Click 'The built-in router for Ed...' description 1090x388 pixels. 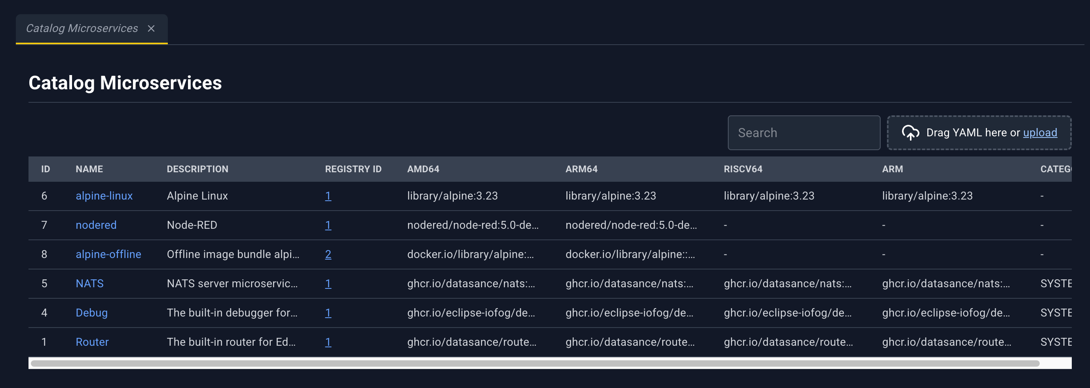231,342
